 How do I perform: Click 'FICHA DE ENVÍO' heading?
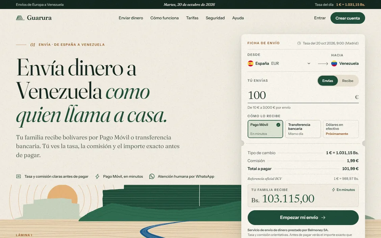264,43
